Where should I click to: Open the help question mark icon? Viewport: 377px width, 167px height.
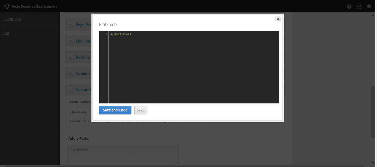point(349,6)
